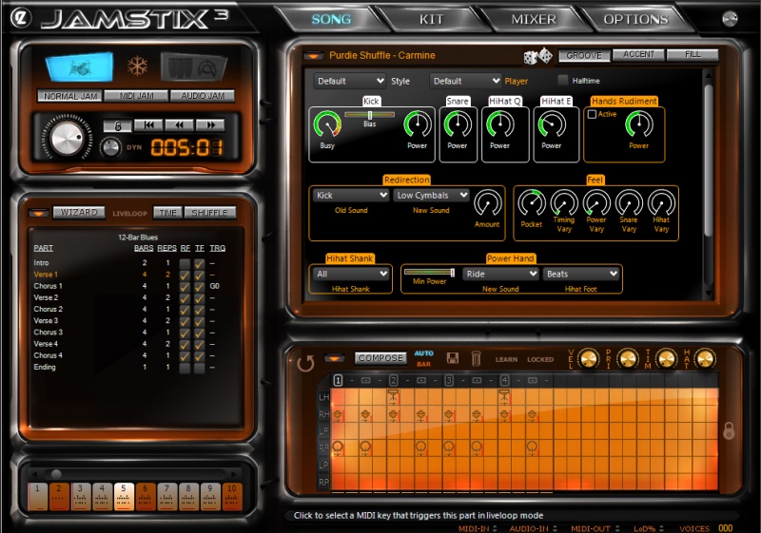
Task: Click the dice randomize icon
Action: click(x=538, y=56)
